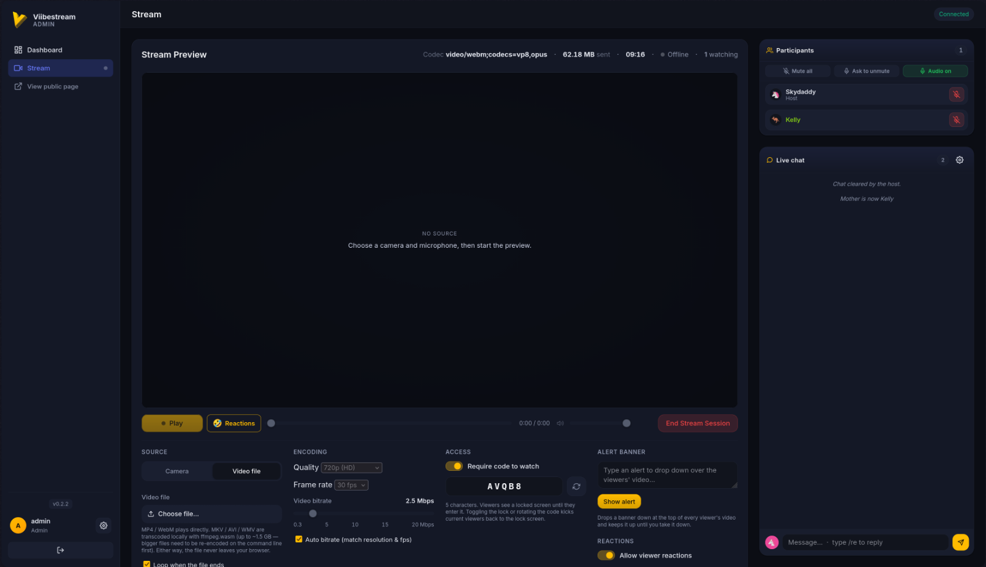
Task: Toggle the Audio on button
Action: click(935, 71)
